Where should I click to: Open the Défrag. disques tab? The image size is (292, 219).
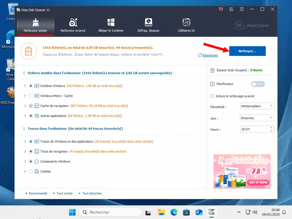coord(149,26)
